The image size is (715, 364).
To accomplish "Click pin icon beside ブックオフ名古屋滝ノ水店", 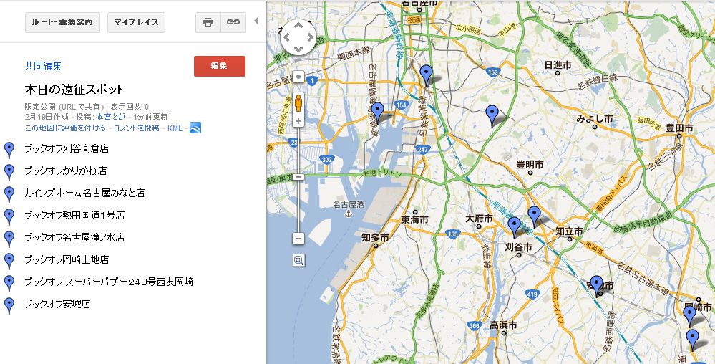I will [9, 239].
